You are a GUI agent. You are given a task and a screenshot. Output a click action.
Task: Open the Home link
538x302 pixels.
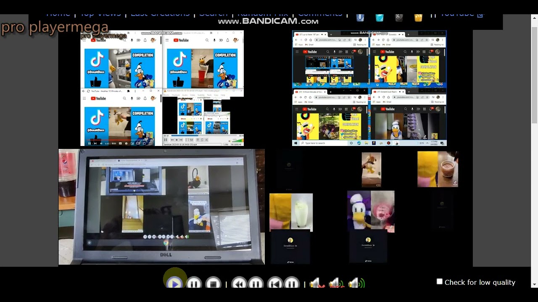[x=58, y=14]
